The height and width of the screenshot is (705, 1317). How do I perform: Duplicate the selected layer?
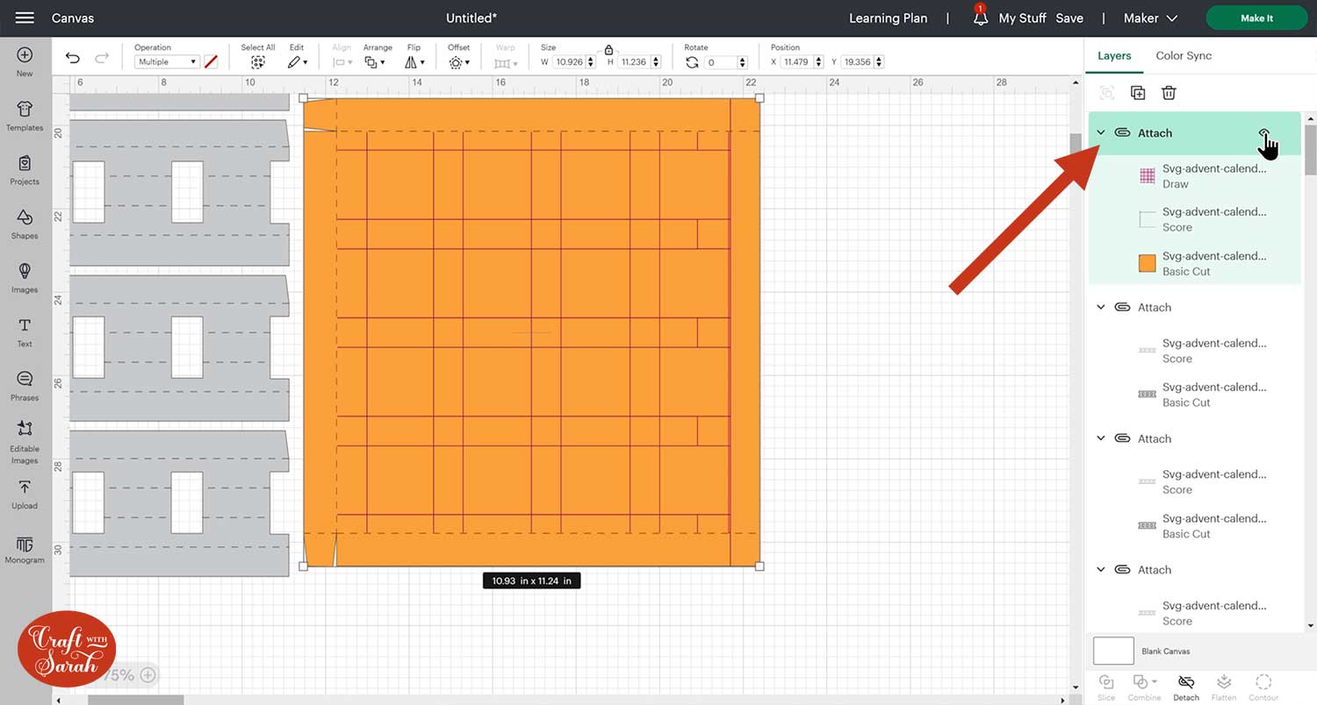coord(1138,93)
